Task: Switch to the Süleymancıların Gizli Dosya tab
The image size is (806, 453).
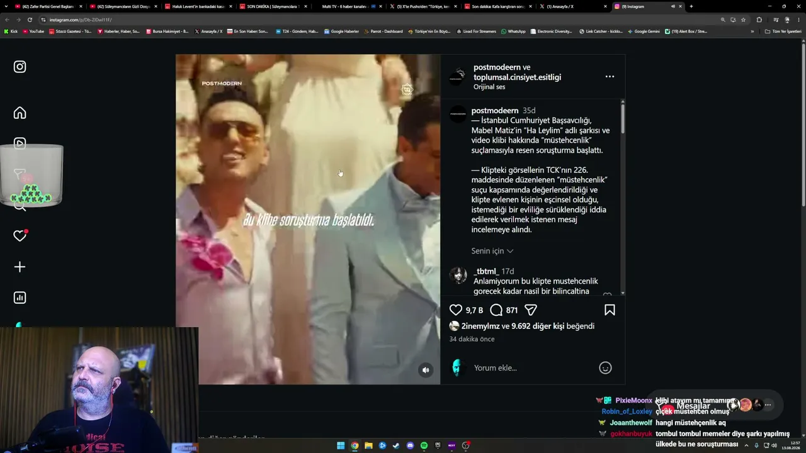Action: [123, 6]
